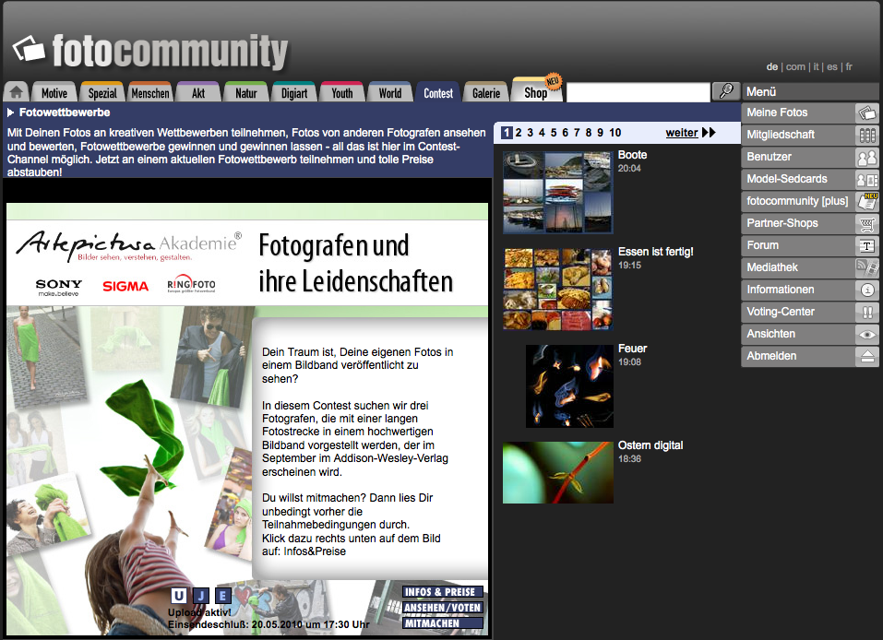Click the E status badge
Image resolution: width=883 pixels, height=640 pixels.
pos(223,596)
